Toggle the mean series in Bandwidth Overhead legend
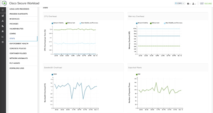The image size is (213, 113). [54, 74]
